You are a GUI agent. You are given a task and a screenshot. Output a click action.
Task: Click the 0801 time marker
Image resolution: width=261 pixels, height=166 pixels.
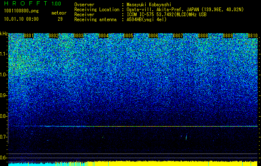(x=29, y=36)
